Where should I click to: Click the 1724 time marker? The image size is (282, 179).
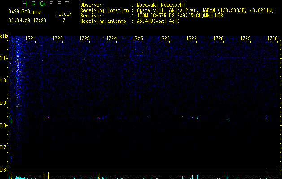[111, 38]
